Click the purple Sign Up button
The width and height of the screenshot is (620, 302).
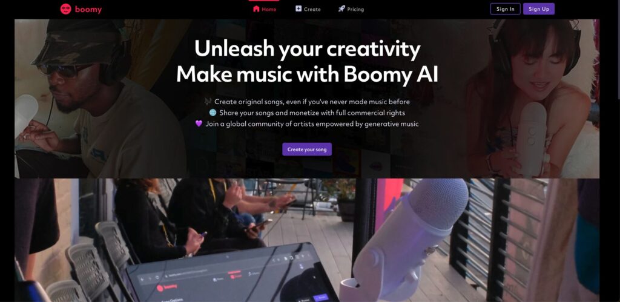click(x=538, y=8)
